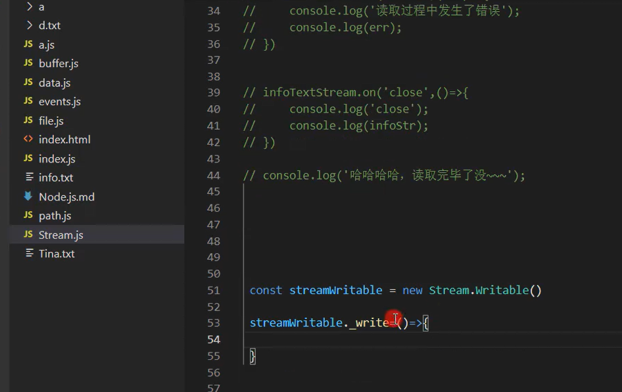Click the JS icon next to buffer.js
The height and width of the screenshot is (392, 622).
[27, 63]
